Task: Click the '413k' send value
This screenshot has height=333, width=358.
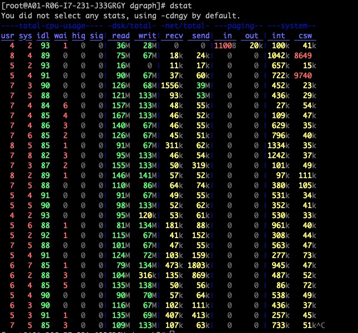Action: click(201, 315)
